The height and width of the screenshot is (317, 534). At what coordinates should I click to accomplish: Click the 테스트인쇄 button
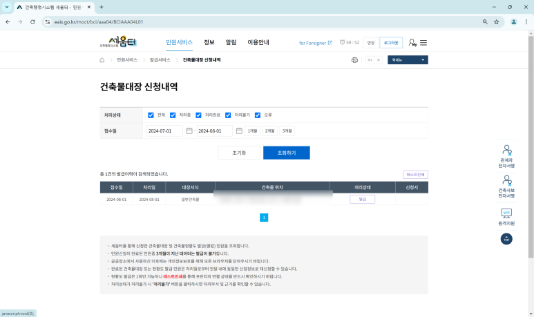pos(415,175)
